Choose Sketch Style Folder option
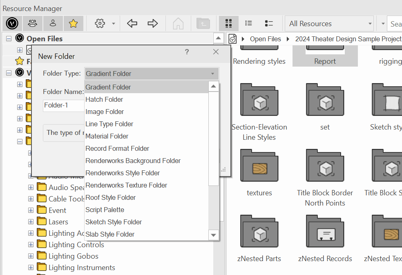 [x=146, y=222]
